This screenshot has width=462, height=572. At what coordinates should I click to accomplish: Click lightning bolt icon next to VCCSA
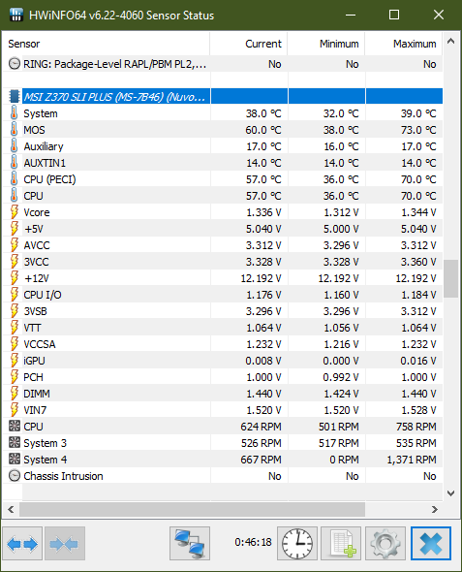point(14,344)
